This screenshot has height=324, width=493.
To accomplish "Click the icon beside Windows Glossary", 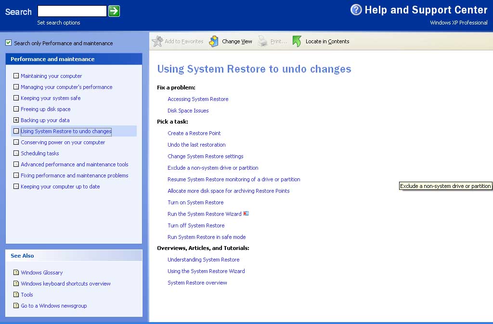I will tap(16, 272).
